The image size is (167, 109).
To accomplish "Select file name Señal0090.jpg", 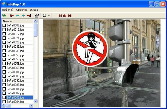I will click(x=15, y=81).
